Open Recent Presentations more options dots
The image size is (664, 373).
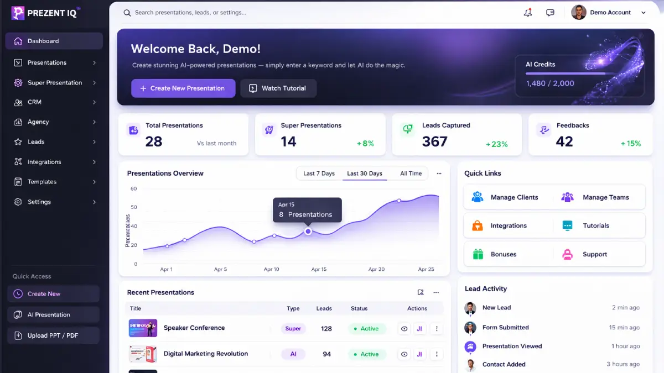[x=436, y=292]
